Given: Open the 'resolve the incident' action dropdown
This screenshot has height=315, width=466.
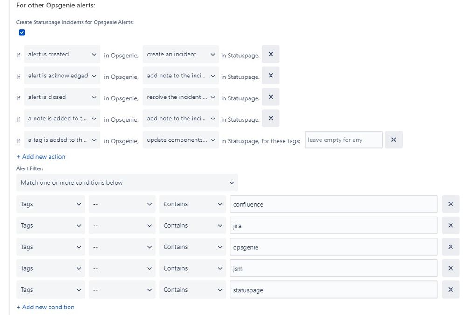Looking at the screenshot, I should click(181, 97).
